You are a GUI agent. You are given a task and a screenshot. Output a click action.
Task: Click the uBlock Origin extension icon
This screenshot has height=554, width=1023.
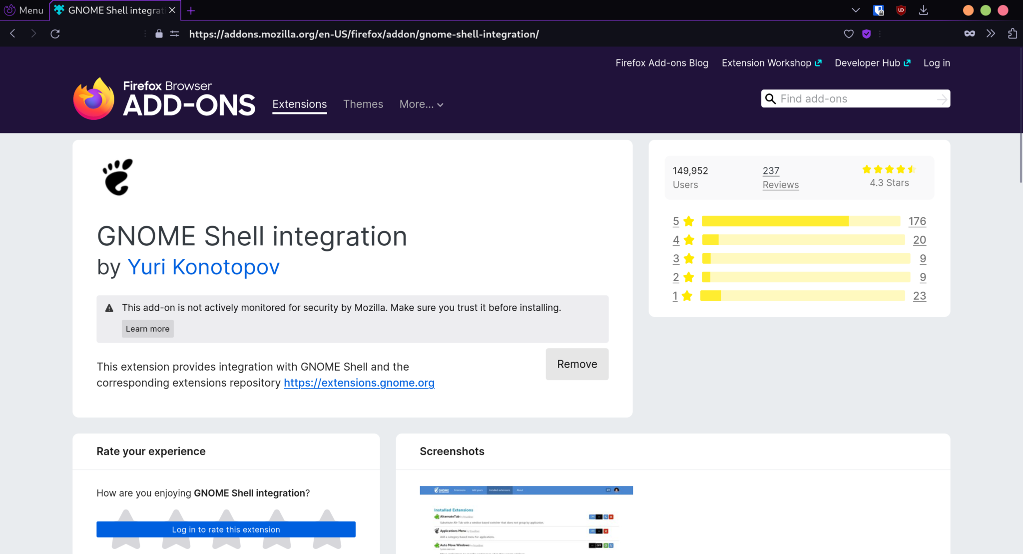pos(901,10)
